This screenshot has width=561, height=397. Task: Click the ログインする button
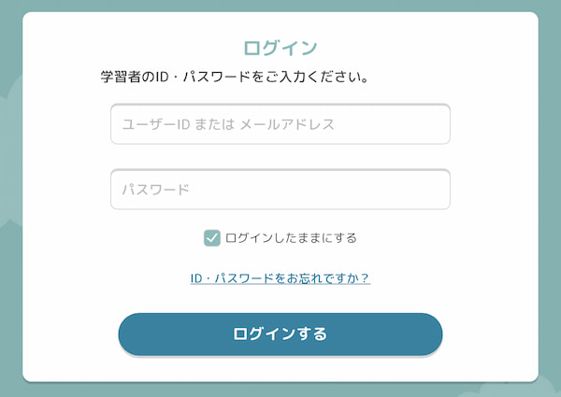pyautogui.click(x=280, y=334)
